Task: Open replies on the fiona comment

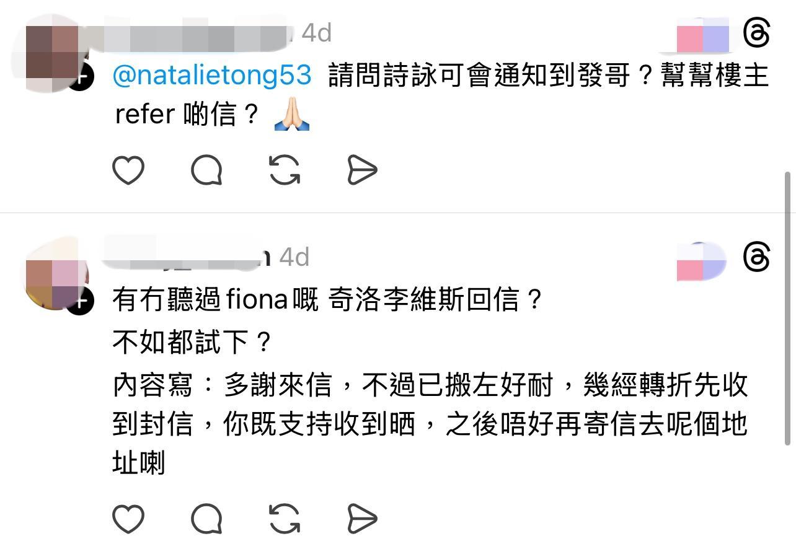Action: coord(206,518)
